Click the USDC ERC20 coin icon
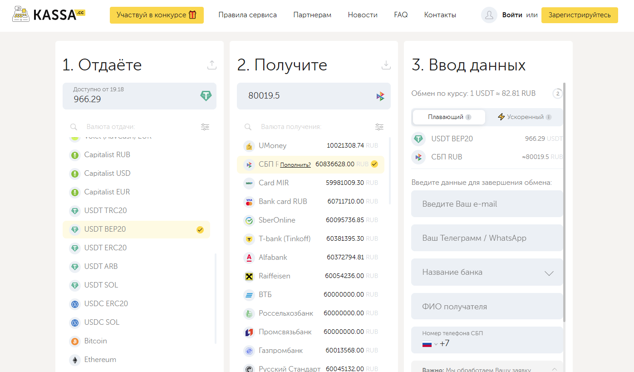 [74, 304]
